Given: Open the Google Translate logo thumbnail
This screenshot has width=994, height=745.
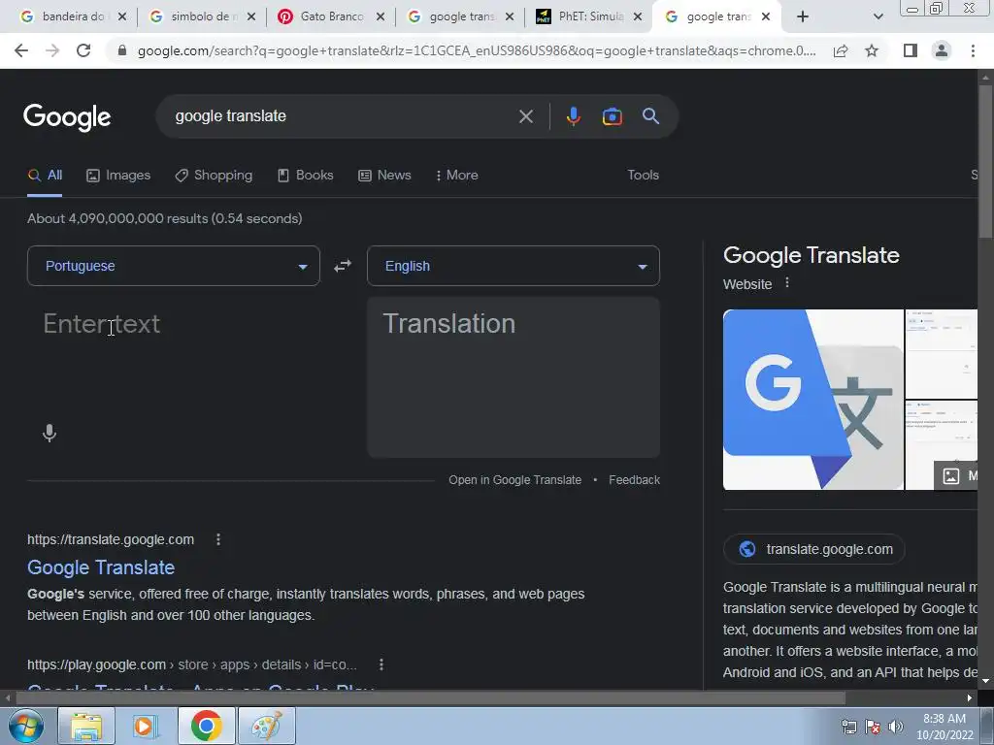Looking at the screenshot, I should click(812, 400).
